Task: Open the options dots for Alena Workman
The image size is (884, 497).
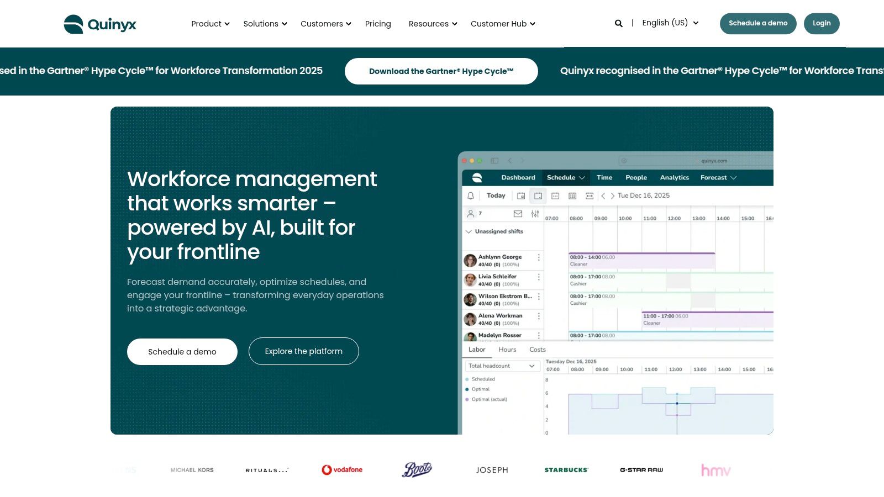Action: (539, 316)
